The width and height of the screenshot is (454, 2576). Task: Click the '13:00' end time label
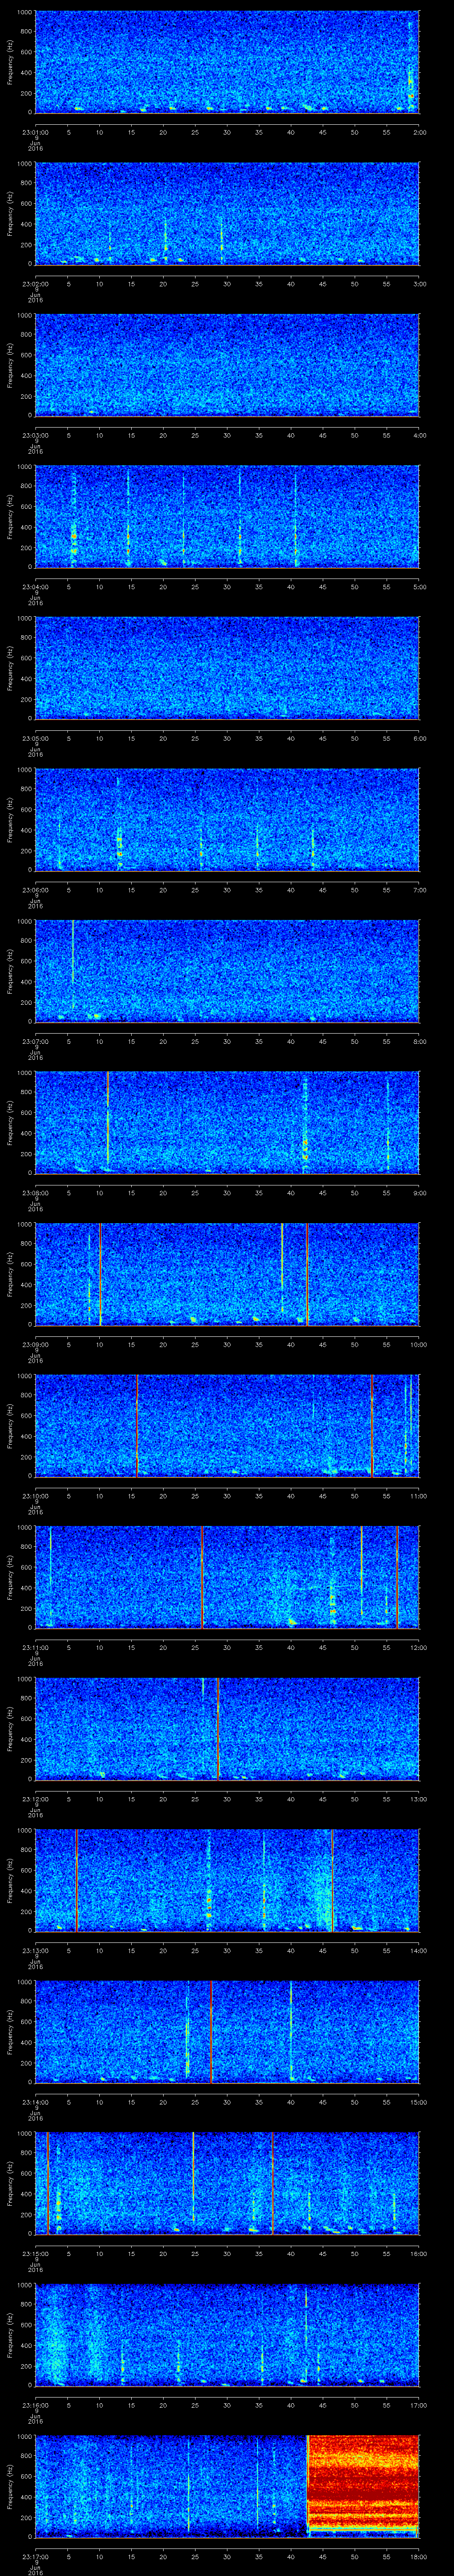[x=419, y=1798]
